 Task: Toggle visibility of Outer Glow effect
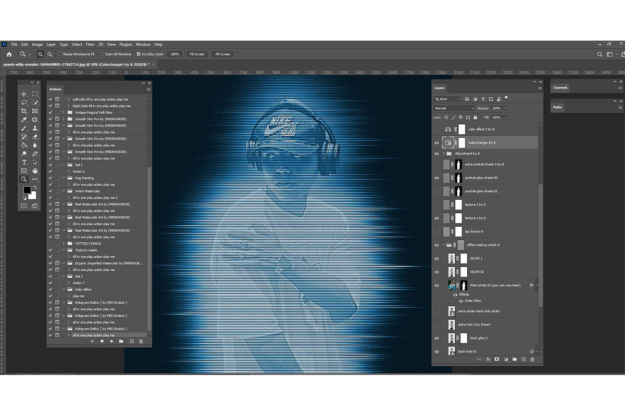coord(461,301)
